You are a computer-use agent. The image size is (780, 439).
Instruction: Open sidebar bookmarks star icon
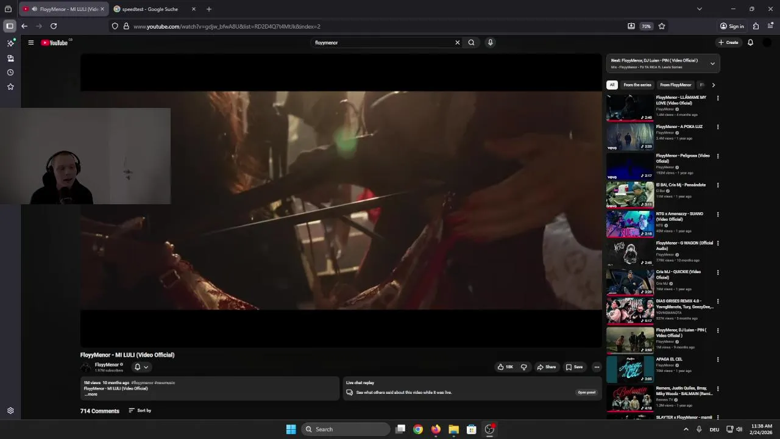pos(10,87)
